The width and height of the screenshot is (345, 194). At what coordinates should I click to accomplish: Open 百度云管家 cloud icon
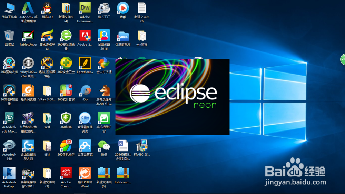pyautogui.click(x=85, y=146)
